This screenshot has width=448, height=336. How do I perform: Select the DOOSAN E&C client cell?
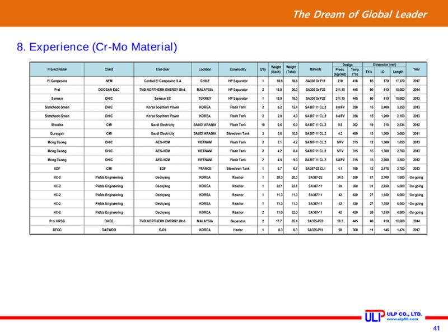pos(109,90)
